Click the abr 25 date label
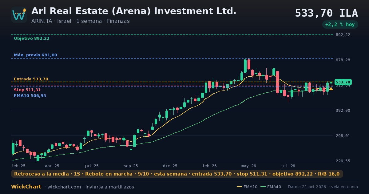 point(52,166)
